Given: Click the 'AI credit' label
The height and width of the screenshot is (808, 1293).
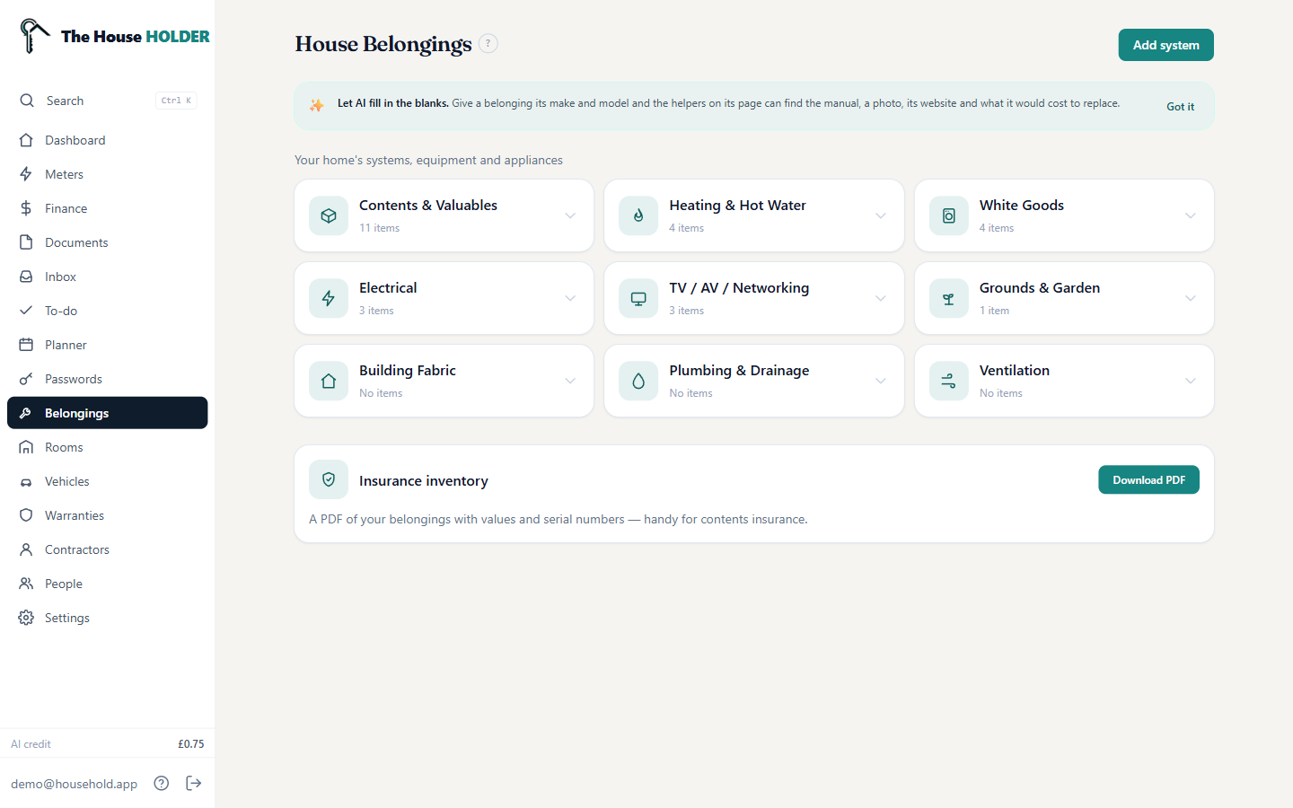Looking at the screenshot, I should [x=31, y=743].
